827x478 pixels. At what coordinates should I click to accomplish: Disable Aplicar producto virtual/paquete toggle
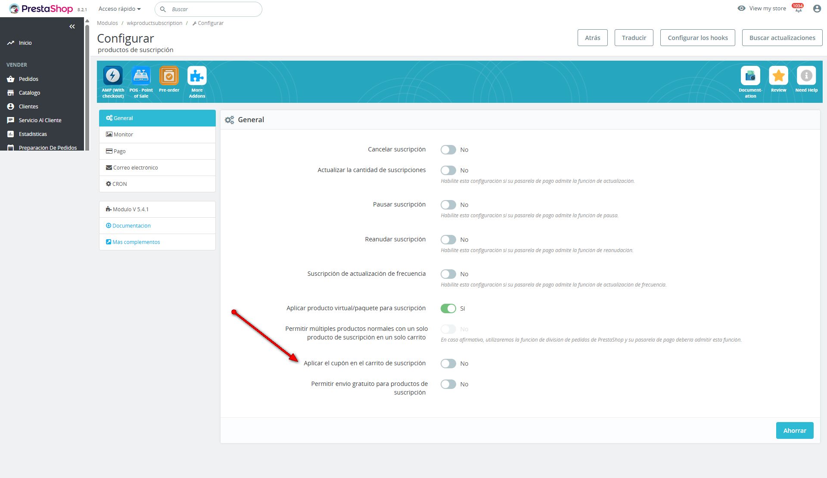448,308
